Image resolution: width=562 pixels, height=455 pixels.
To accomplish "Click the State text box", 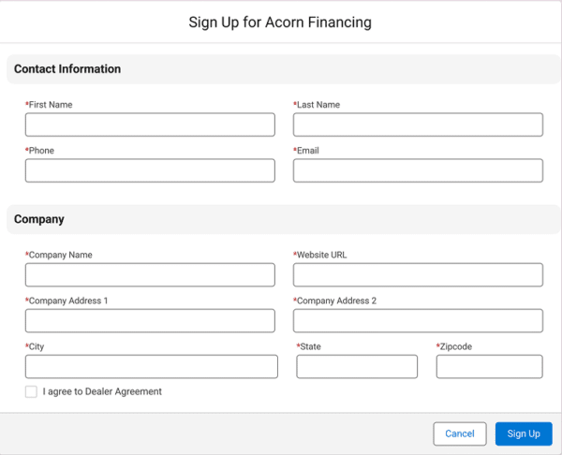I will click(357, 366).
